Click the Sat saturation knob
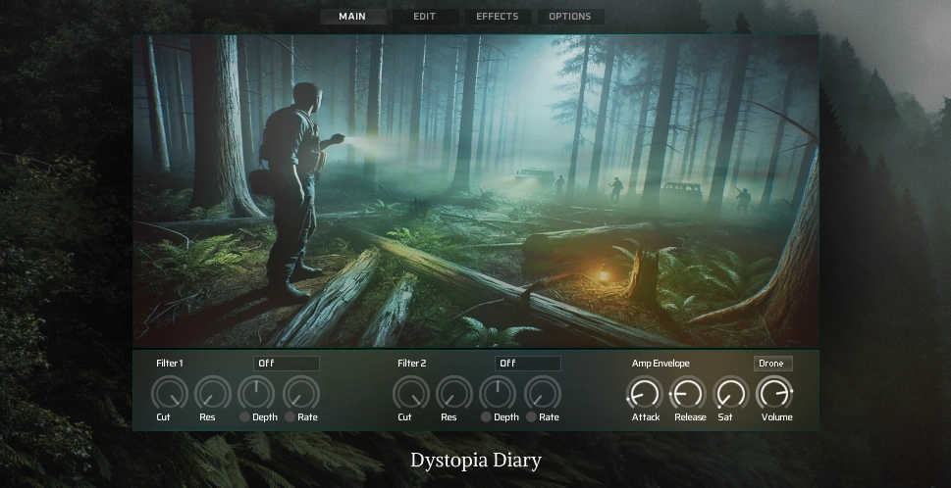 tap(730, 394)
